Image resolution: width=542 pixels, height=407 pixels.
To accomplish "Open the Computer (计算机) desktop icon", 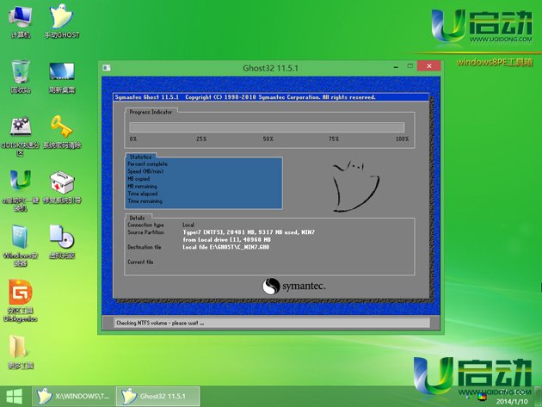I will click(21, 22).
